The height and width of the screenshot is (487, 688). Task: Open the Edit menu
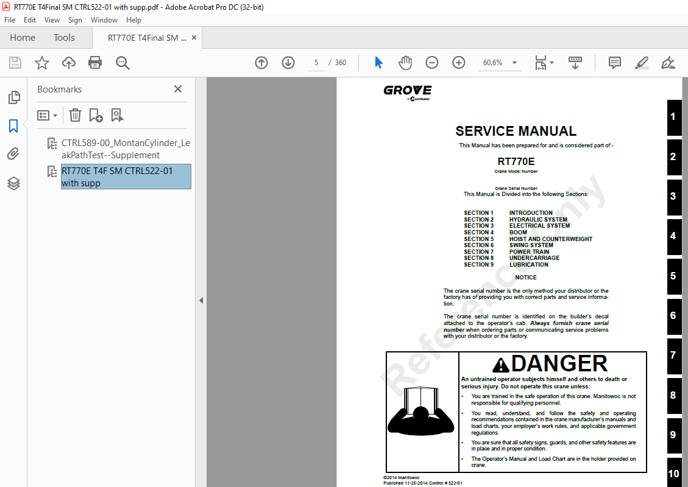point(30,19)
